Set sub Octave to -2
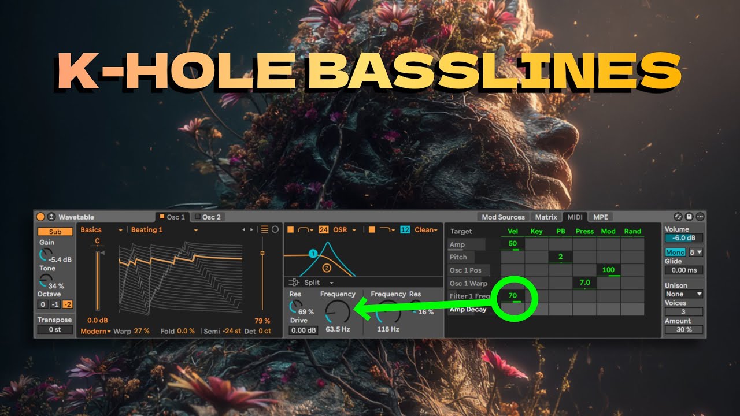The width and height of the screenshot is (740, 416). [x=68, y=304]
